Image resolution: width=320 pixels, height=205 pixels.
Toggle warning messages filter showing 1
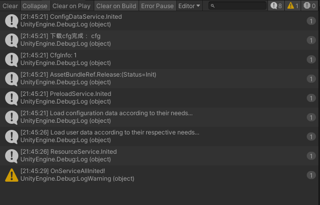coord(292,6)
